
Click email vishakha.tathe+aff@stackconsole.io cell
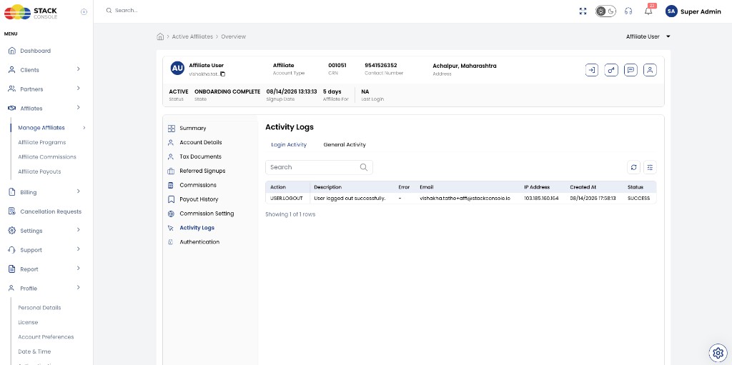pyautogui.click(x=465, y=199)
